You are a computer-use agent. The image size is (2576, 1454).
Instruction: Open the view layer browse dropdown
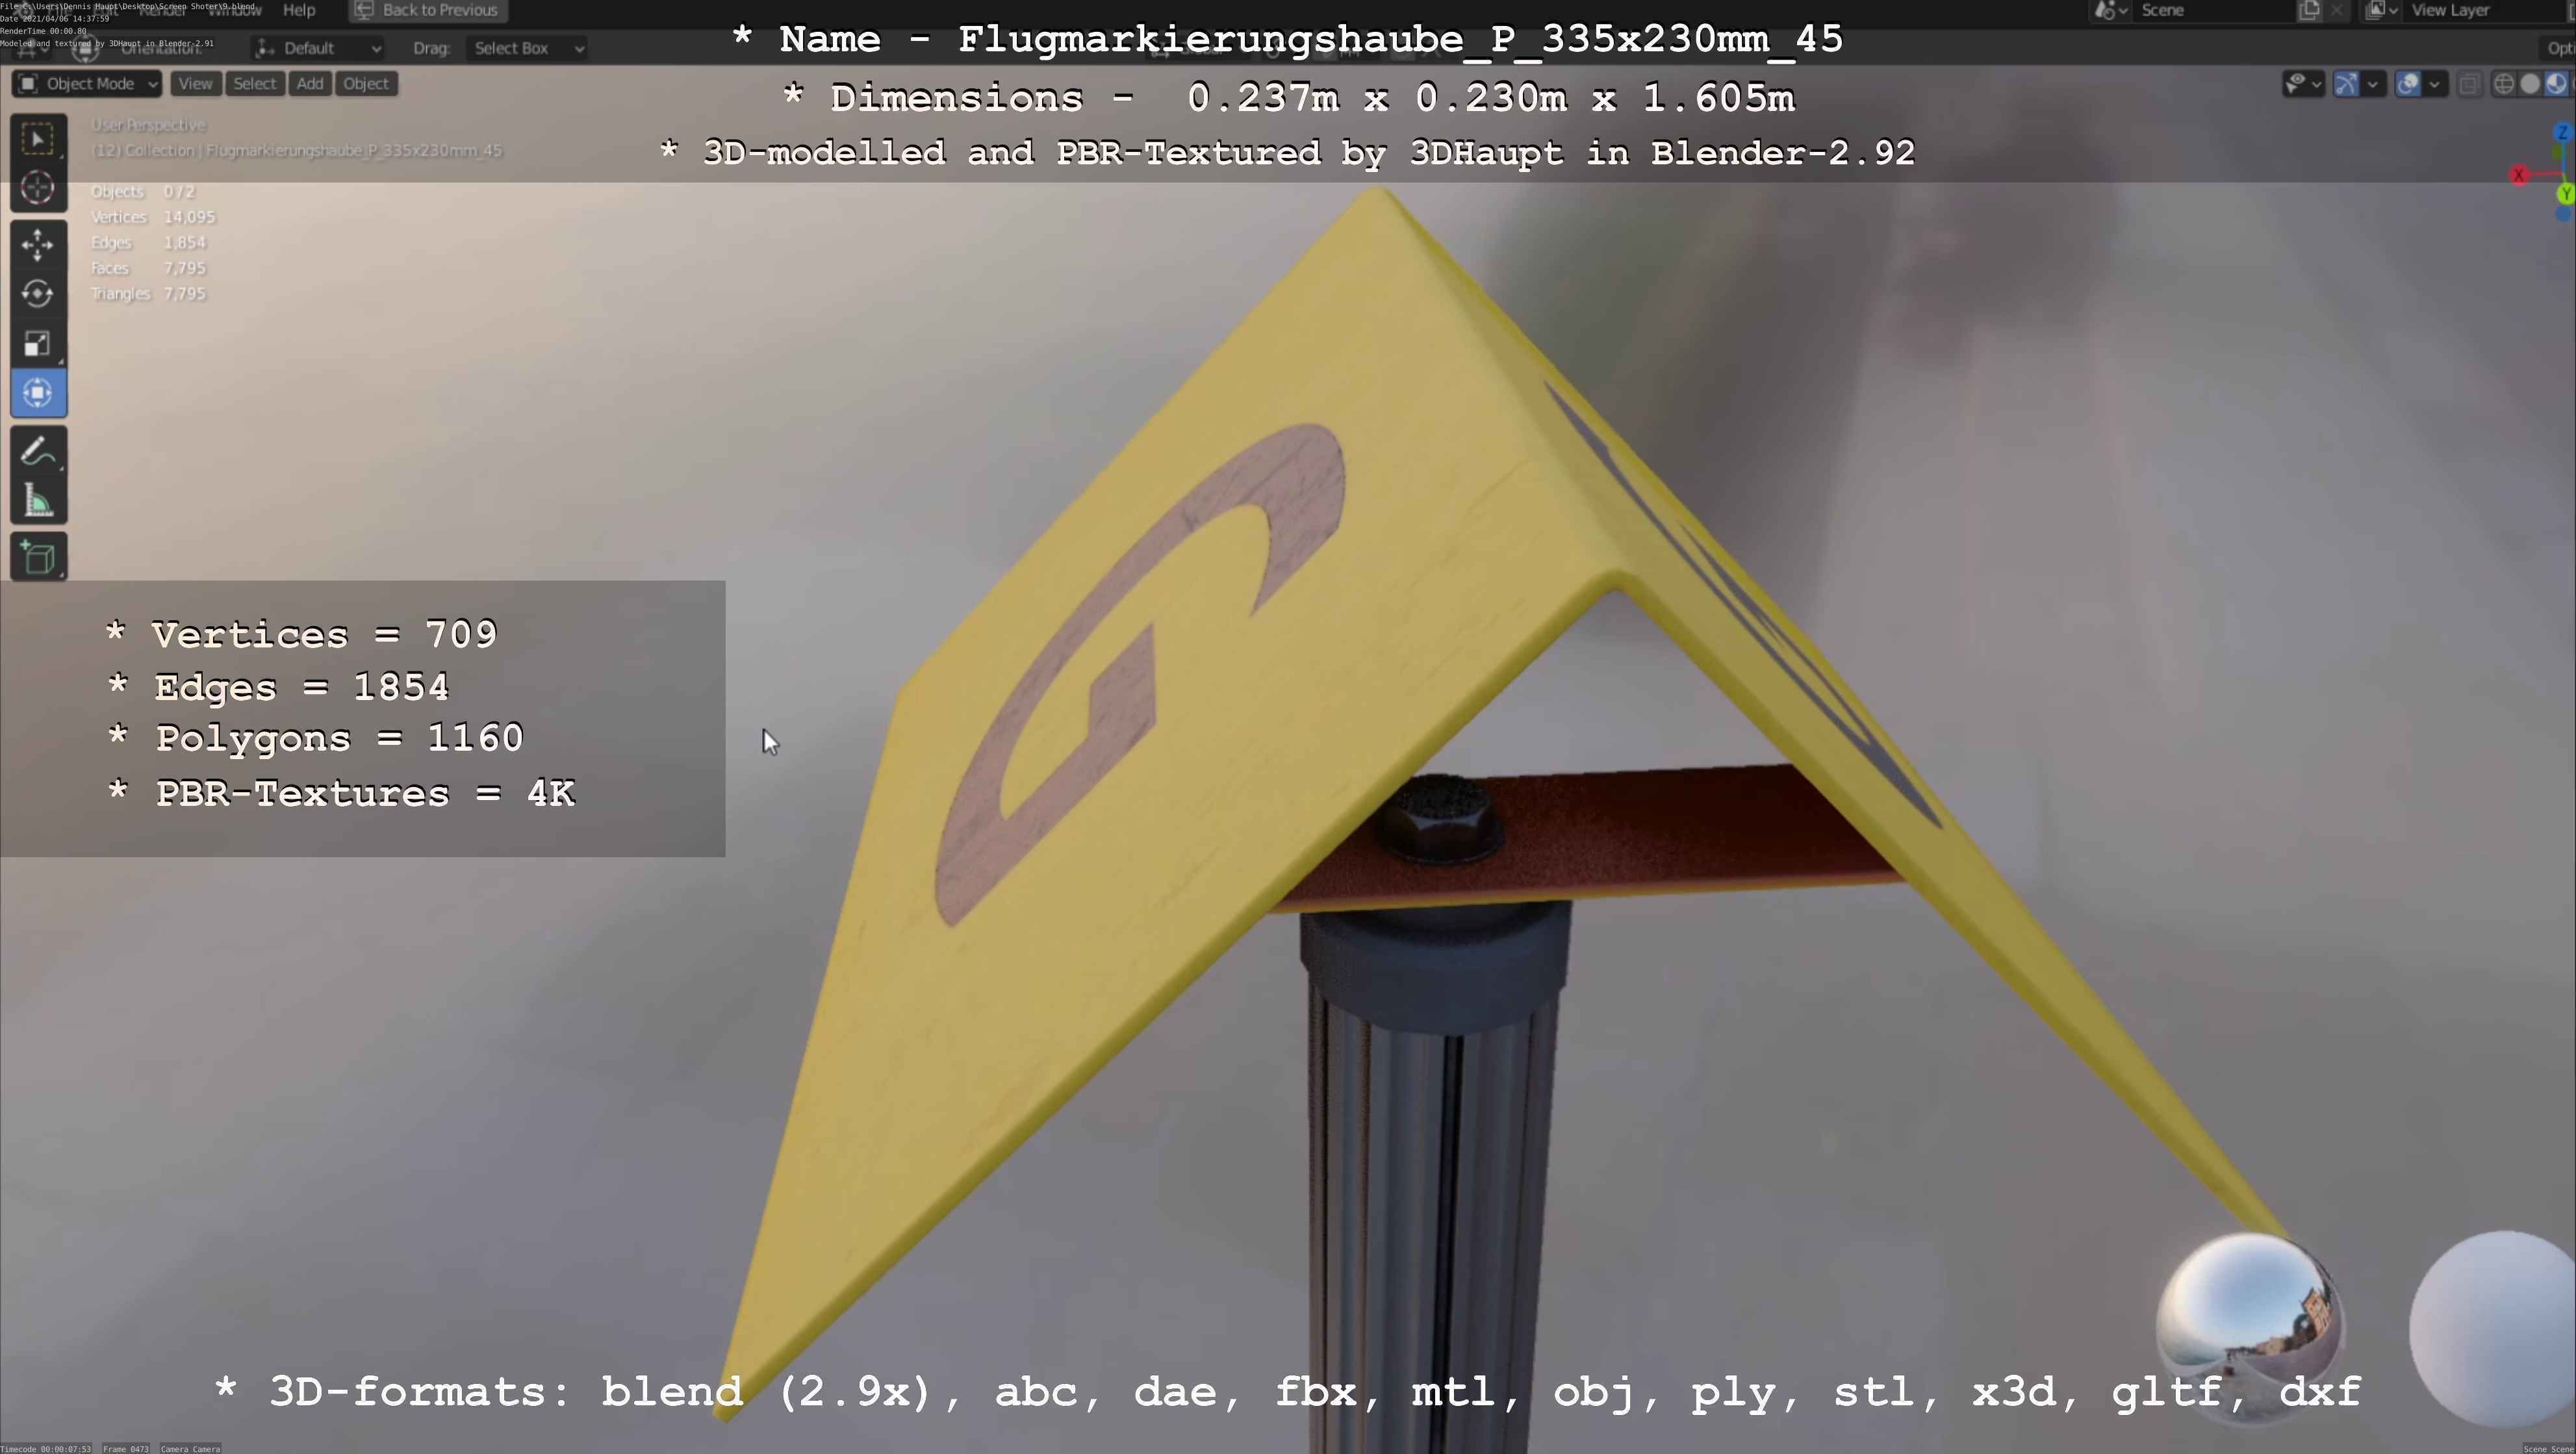[2382, 10]
